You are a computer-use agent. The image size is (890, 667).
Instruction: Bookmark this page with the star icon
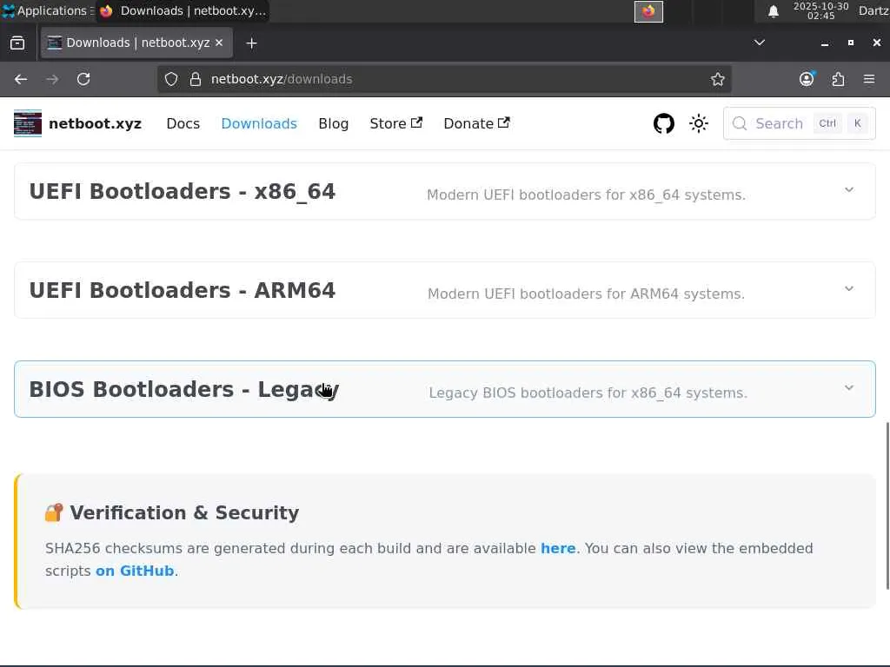coord(718,79)
